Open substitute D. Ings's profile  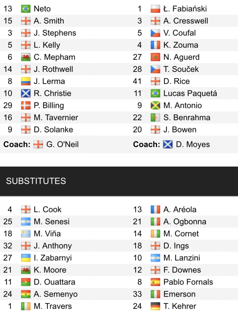pyautogui.click(x=176, y=246)
